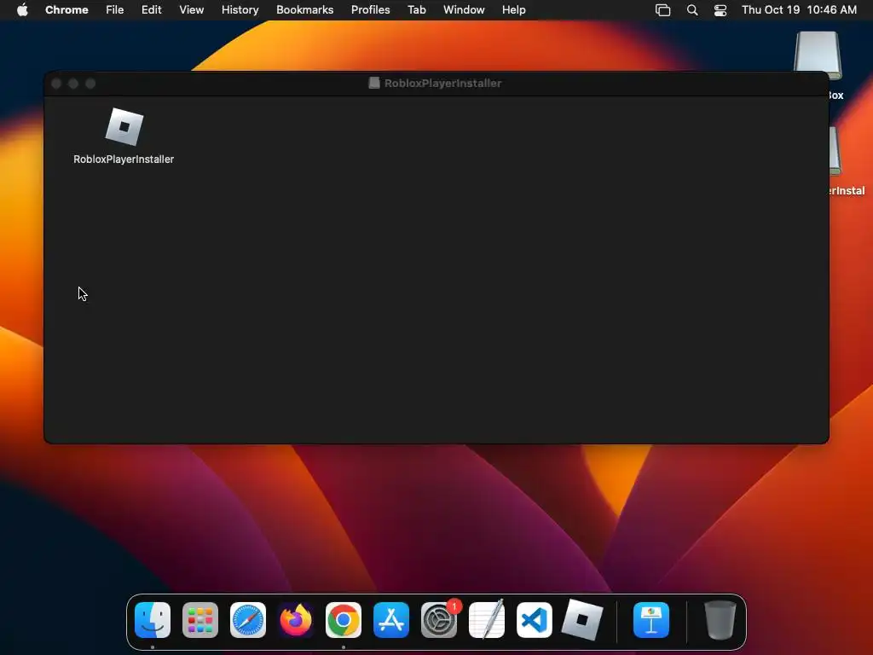Open the History menu

(240, 9)
